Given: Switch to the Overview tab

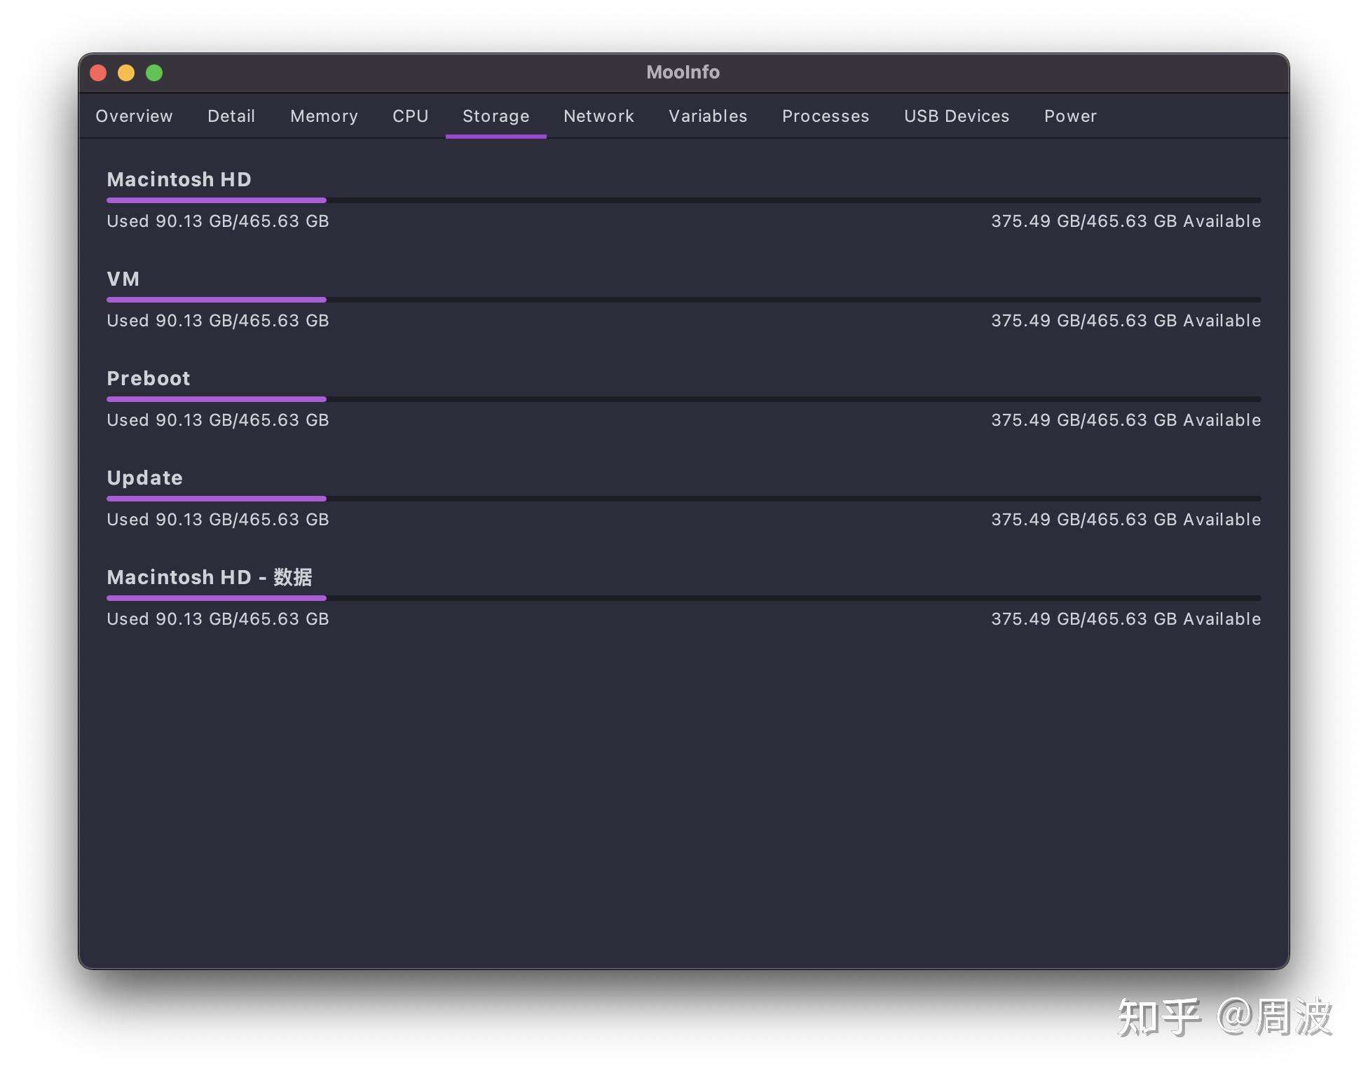Looking at the screenshot, I should [x=134, y=116].
